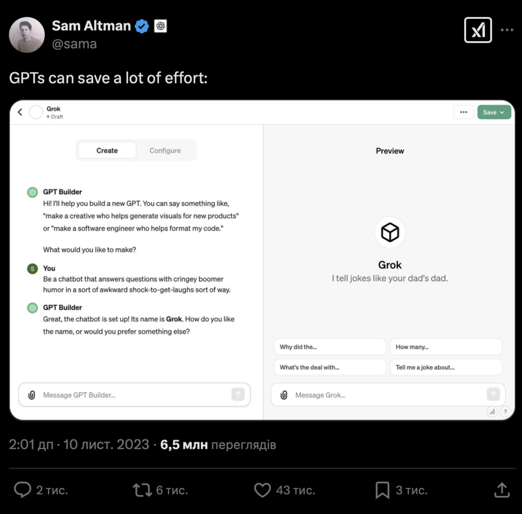Switch to the Configure tab

pos(165,150)
